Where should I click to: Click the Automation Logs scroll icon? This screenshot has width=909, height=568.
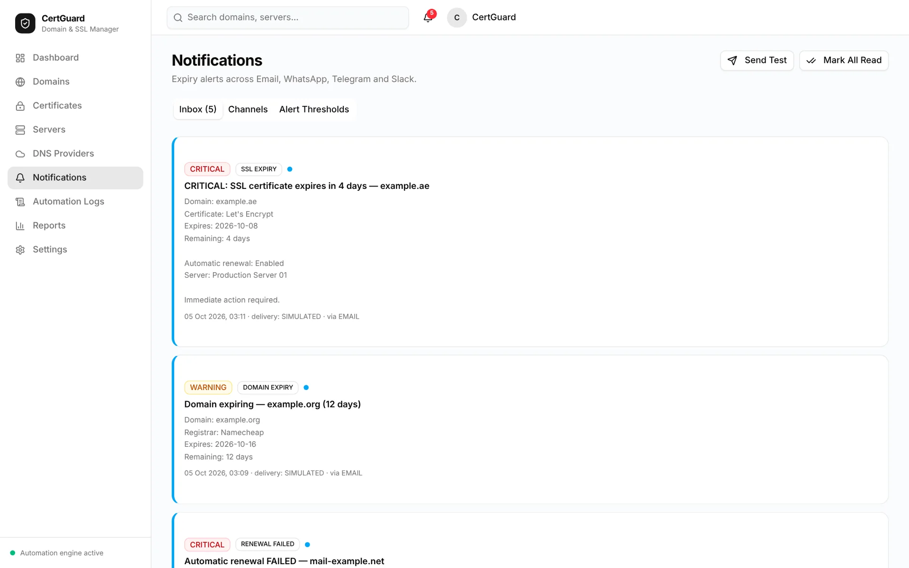20,202
